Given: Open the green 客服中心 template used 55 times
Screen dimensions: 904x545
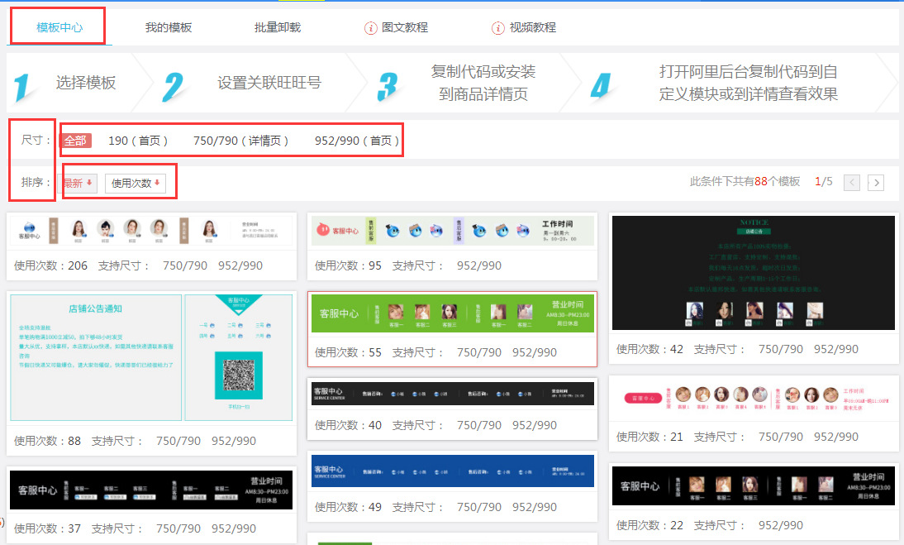Looking at the screenshot, I should coord(453,313).
